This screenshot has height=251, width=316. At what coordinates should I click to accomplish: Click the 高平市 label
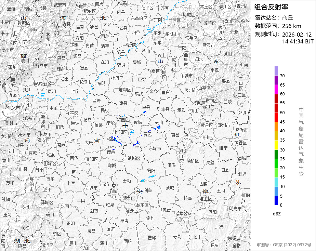tap(8, 50)
